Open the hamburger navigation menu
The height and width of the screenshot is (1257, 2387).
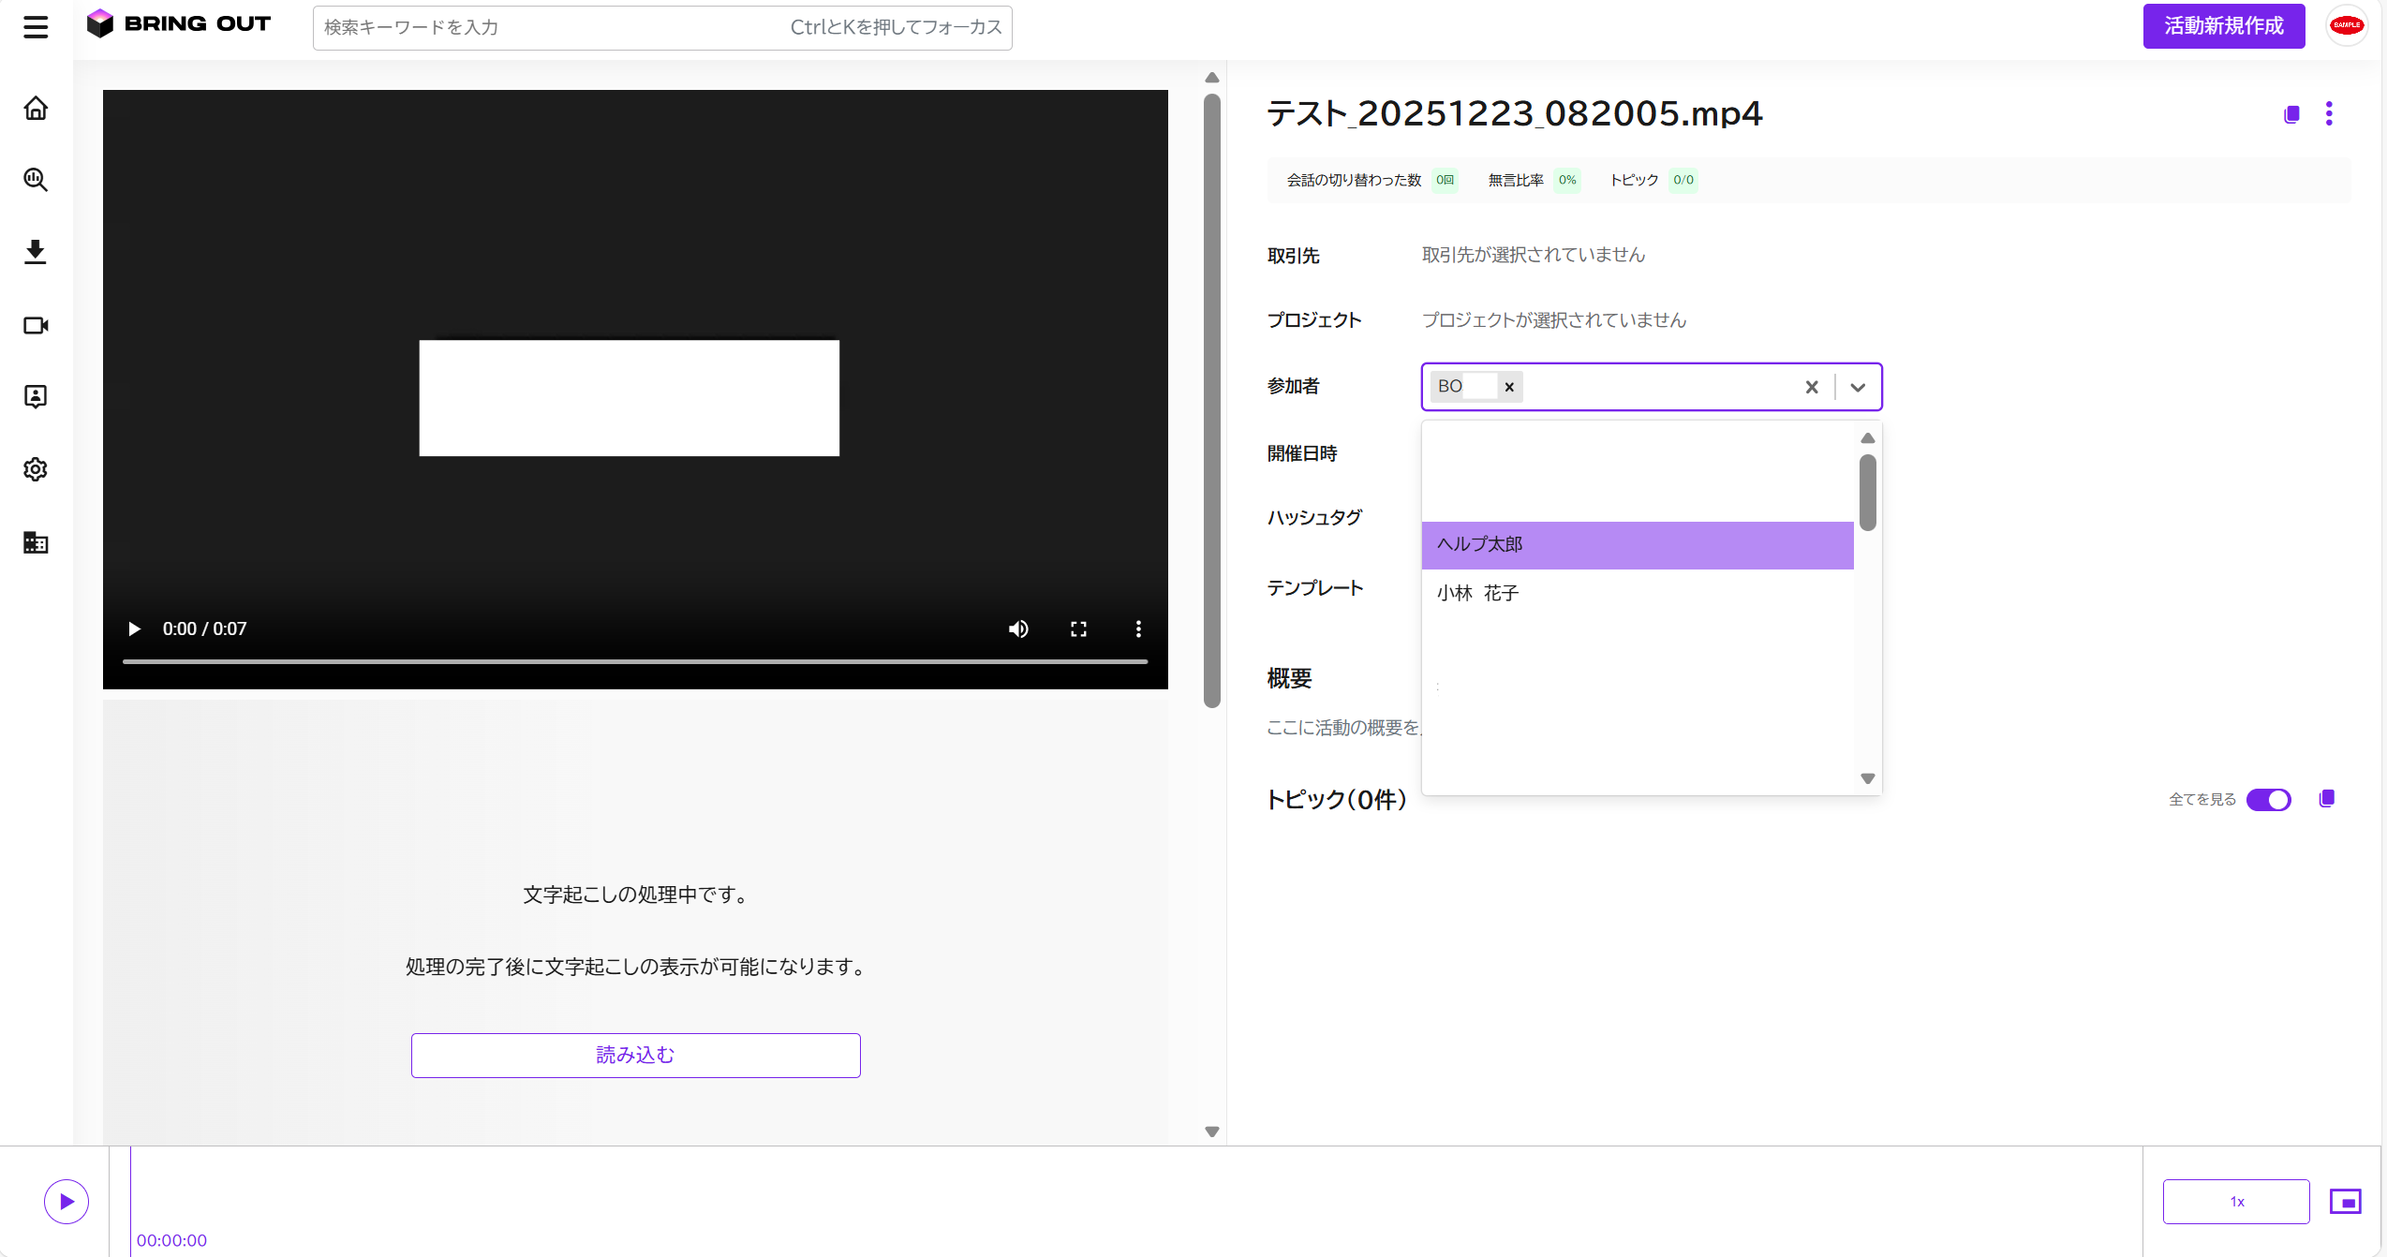(x=36, y=27)
